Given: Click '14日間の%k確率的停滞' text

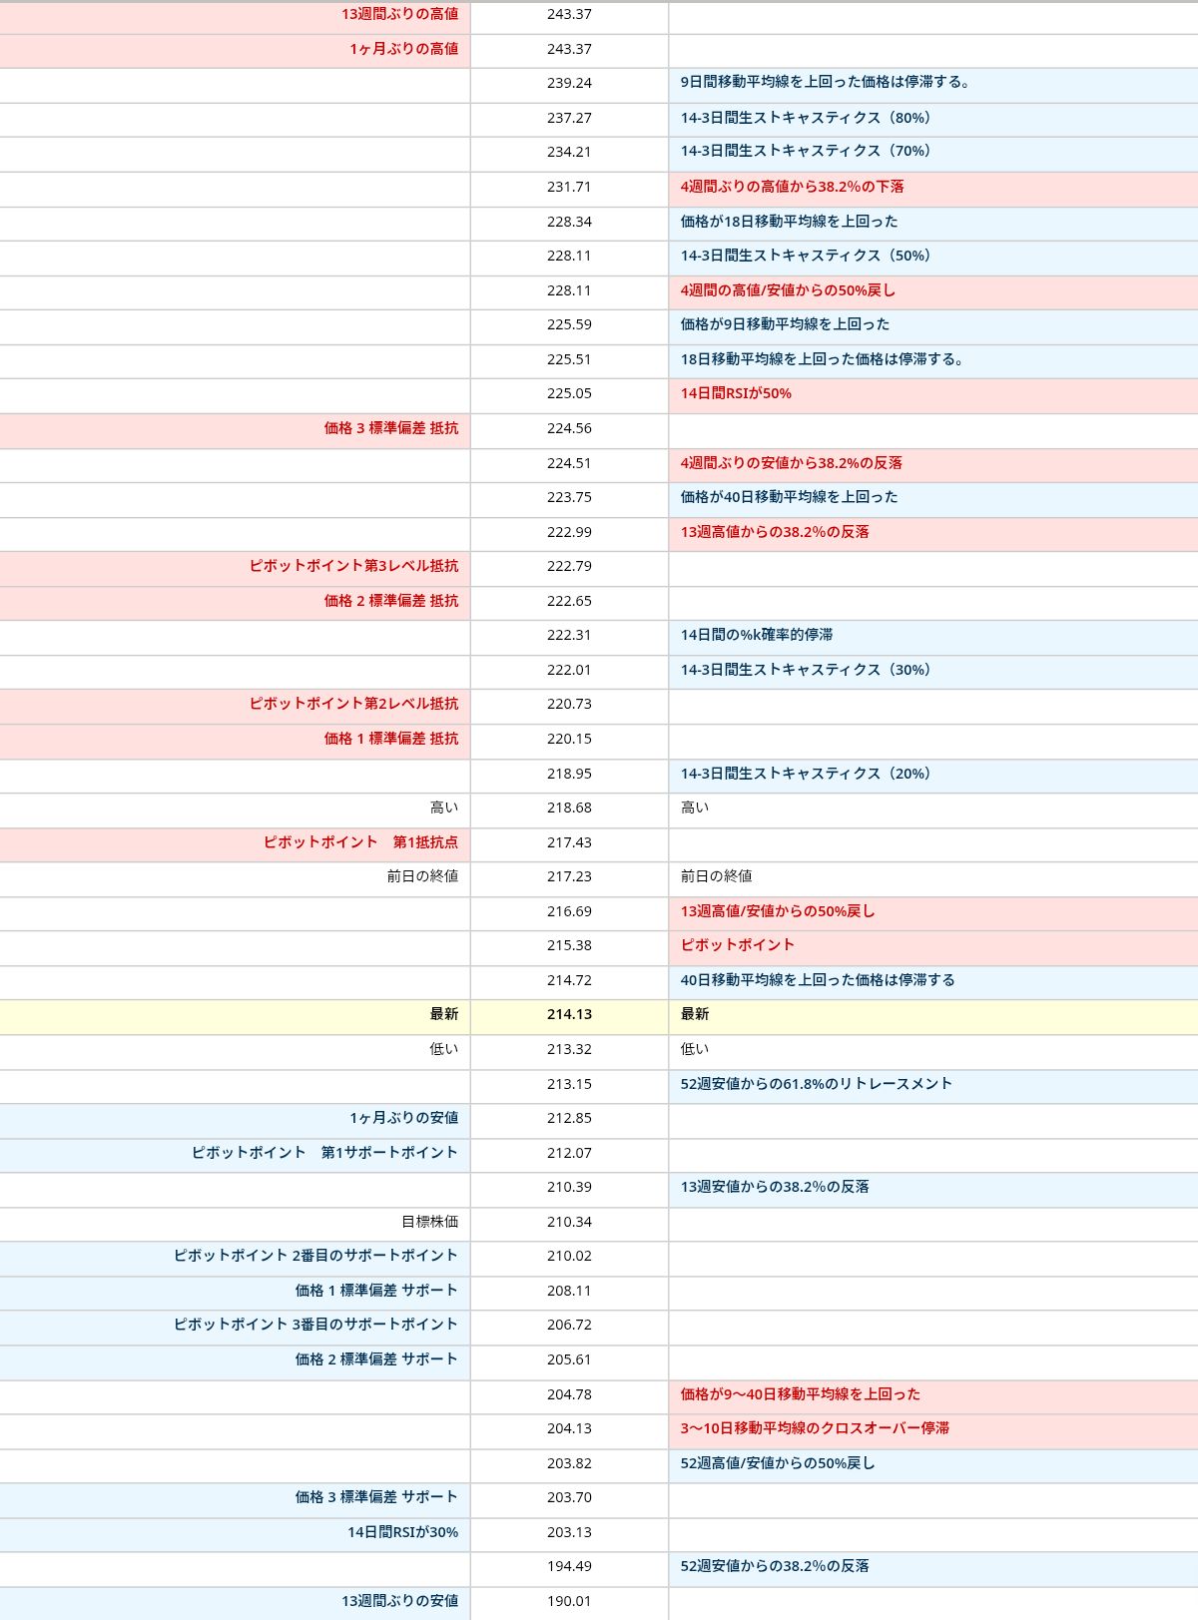Looking at the screenshot, I should (x=757, y=635).
